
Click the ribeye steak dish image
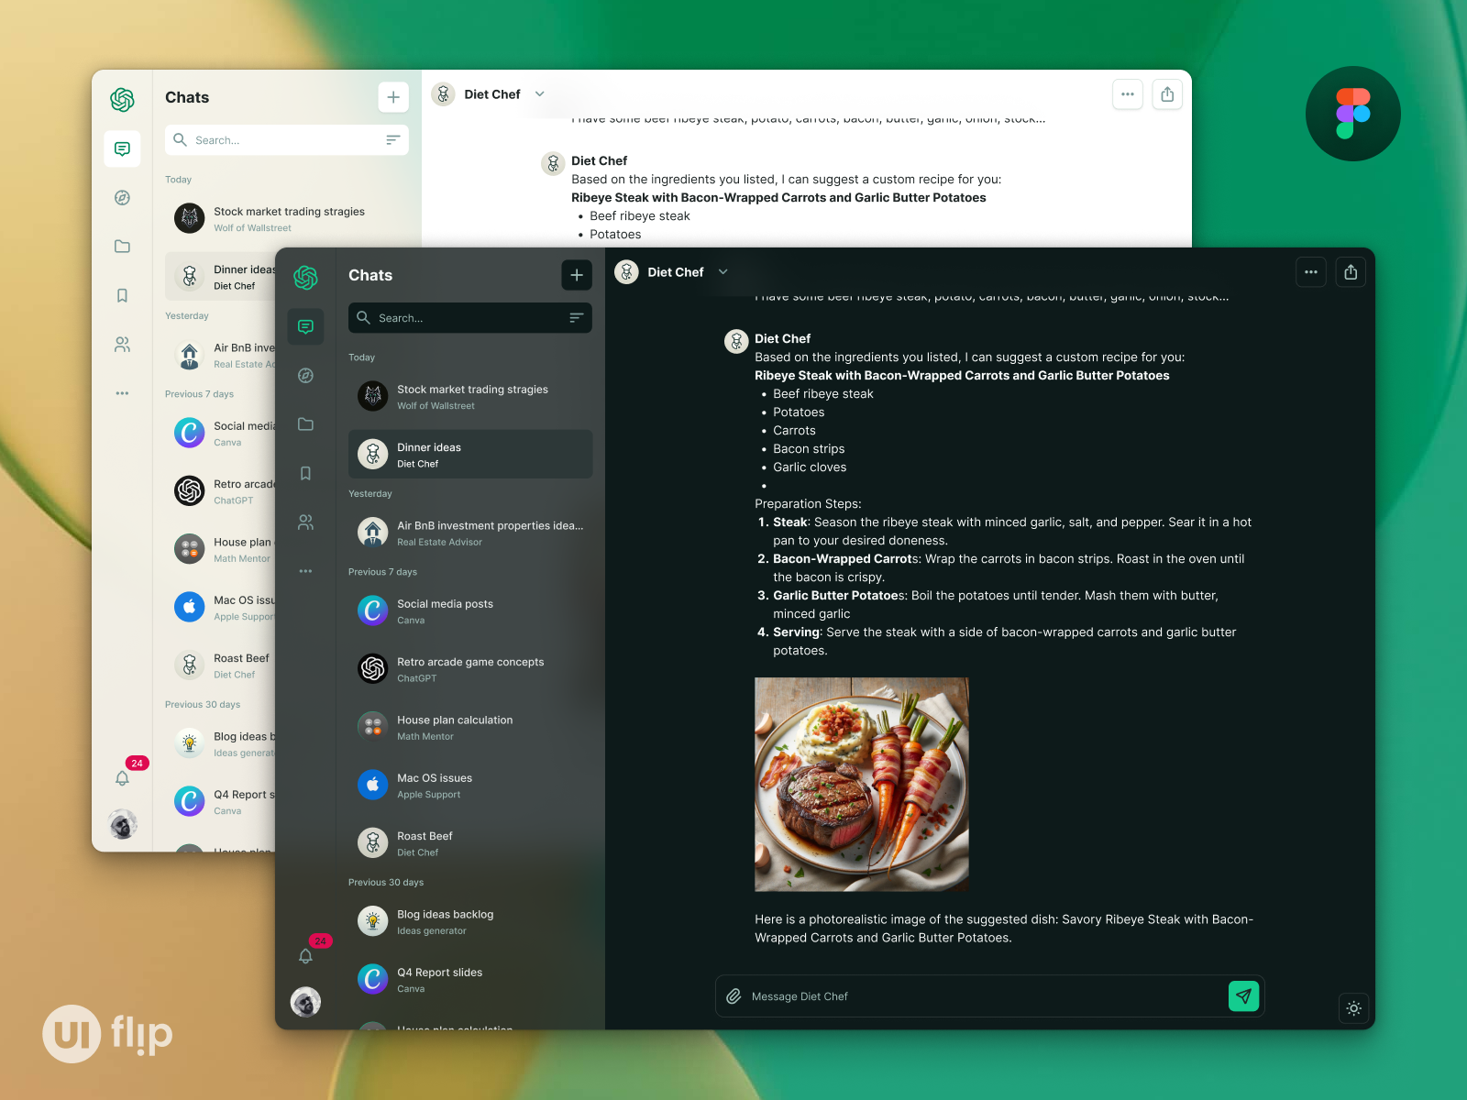[860, 784]
